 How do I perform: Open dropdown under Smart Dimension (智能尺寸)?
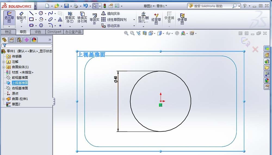(x=21, y=27)
